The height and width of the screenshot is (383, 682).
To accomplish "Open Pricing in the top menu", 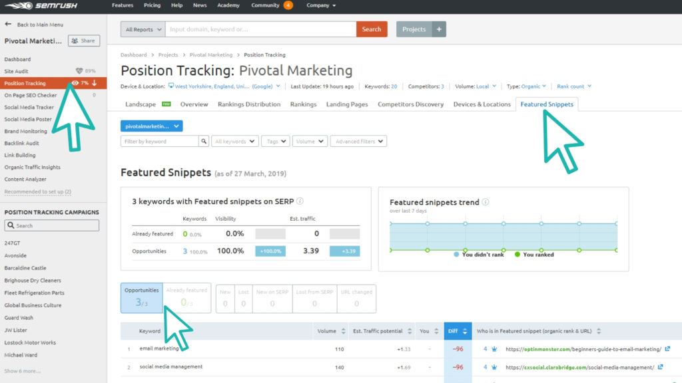I will (153, 5).
